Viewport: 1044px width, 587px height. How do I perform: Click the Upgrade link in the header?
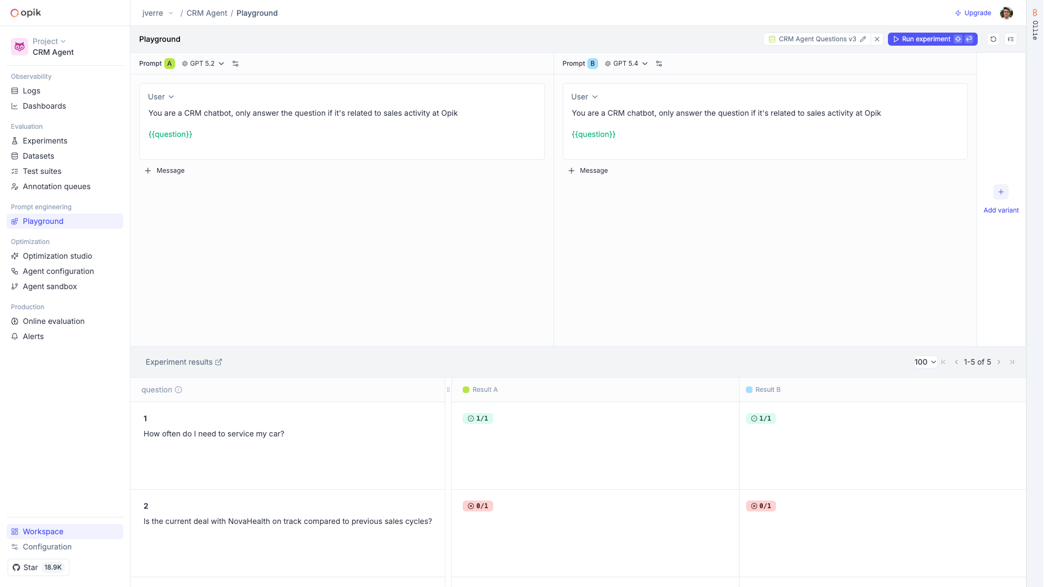pyautogui.click(x=973, y=13)
